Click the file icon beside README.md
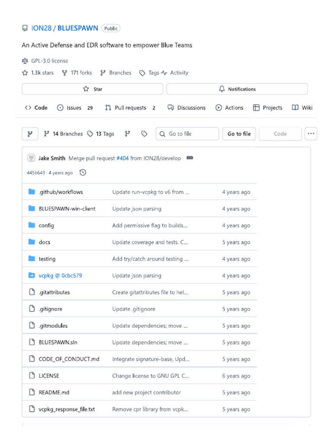 tap(32, 392)
